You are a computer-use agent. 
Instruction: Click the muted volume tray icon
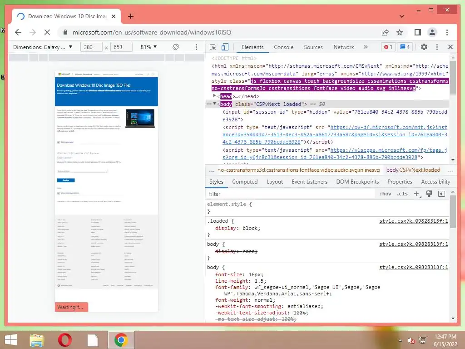coord(411,340)
